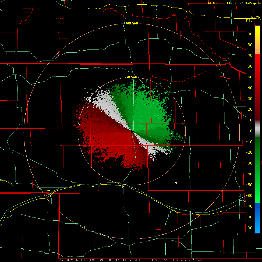Click the positive 10 value on velocity scale

pos(250,120)
